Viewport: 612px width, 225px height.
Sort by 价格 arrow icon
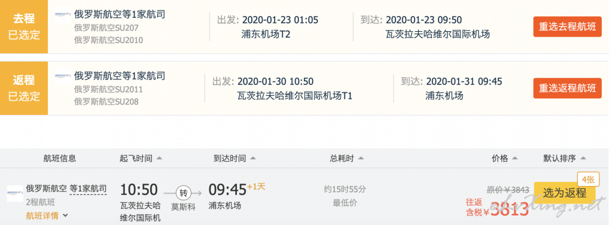coord(515,159)
